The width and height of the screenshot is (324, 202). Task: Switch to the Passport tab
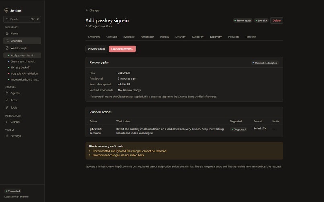coord(234,37)
